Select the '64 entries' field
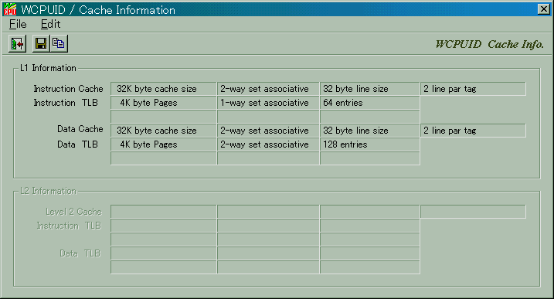The height and width of the screenshot is (299, 554). (370, 103)
